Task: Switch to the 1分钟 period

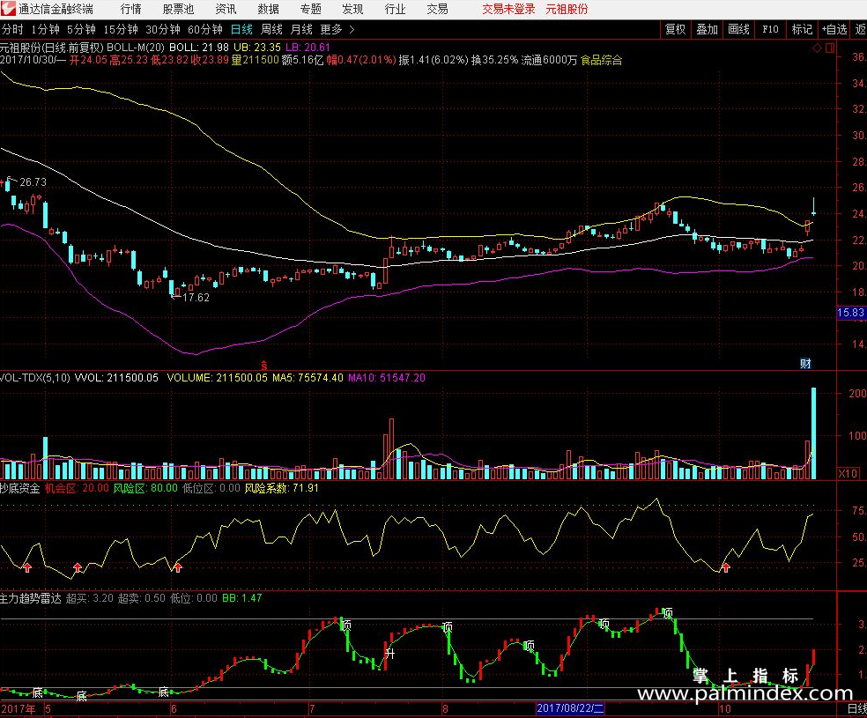Action: click(x=45, y=29)
